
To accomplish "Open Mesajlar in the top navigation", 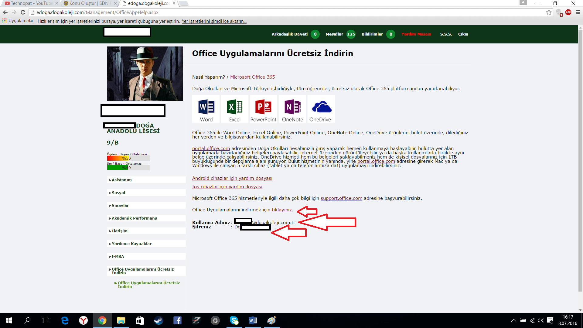I will click(x=334, y=34).
